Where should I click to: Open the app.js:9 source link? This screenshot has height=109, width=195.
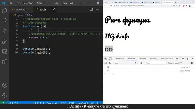pyautogui.click(x=186, y=67)
